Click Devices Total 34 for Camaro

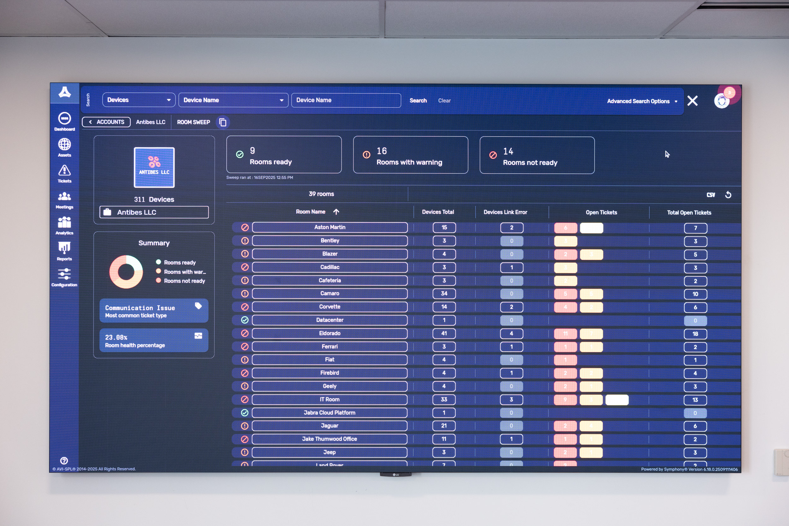[x=444, y=293]
